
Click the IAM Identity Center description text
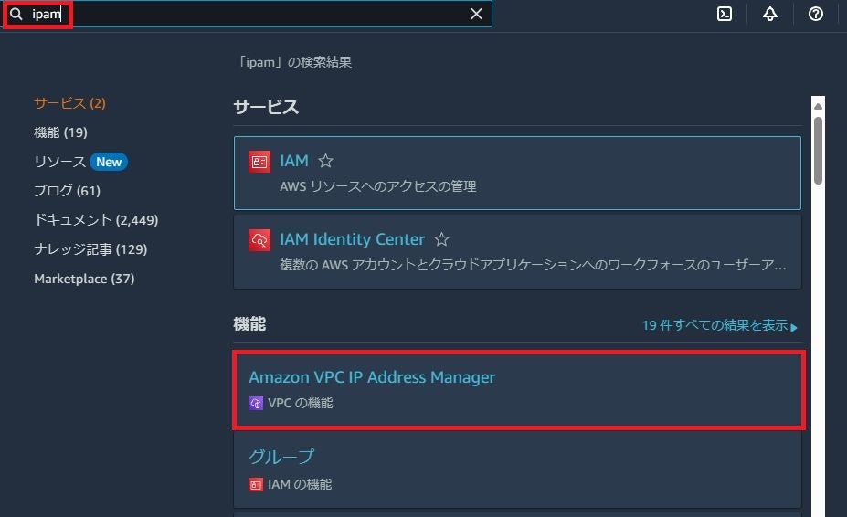(533, 265)
